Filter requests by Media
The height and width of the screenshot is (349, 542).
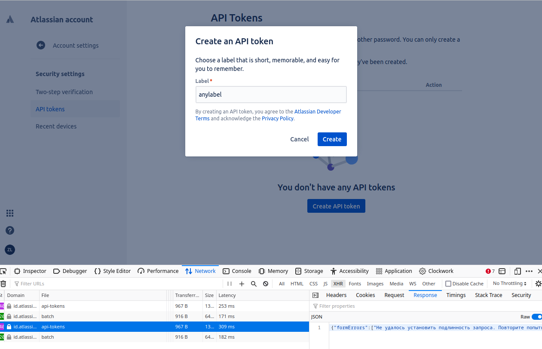(396, 284)
